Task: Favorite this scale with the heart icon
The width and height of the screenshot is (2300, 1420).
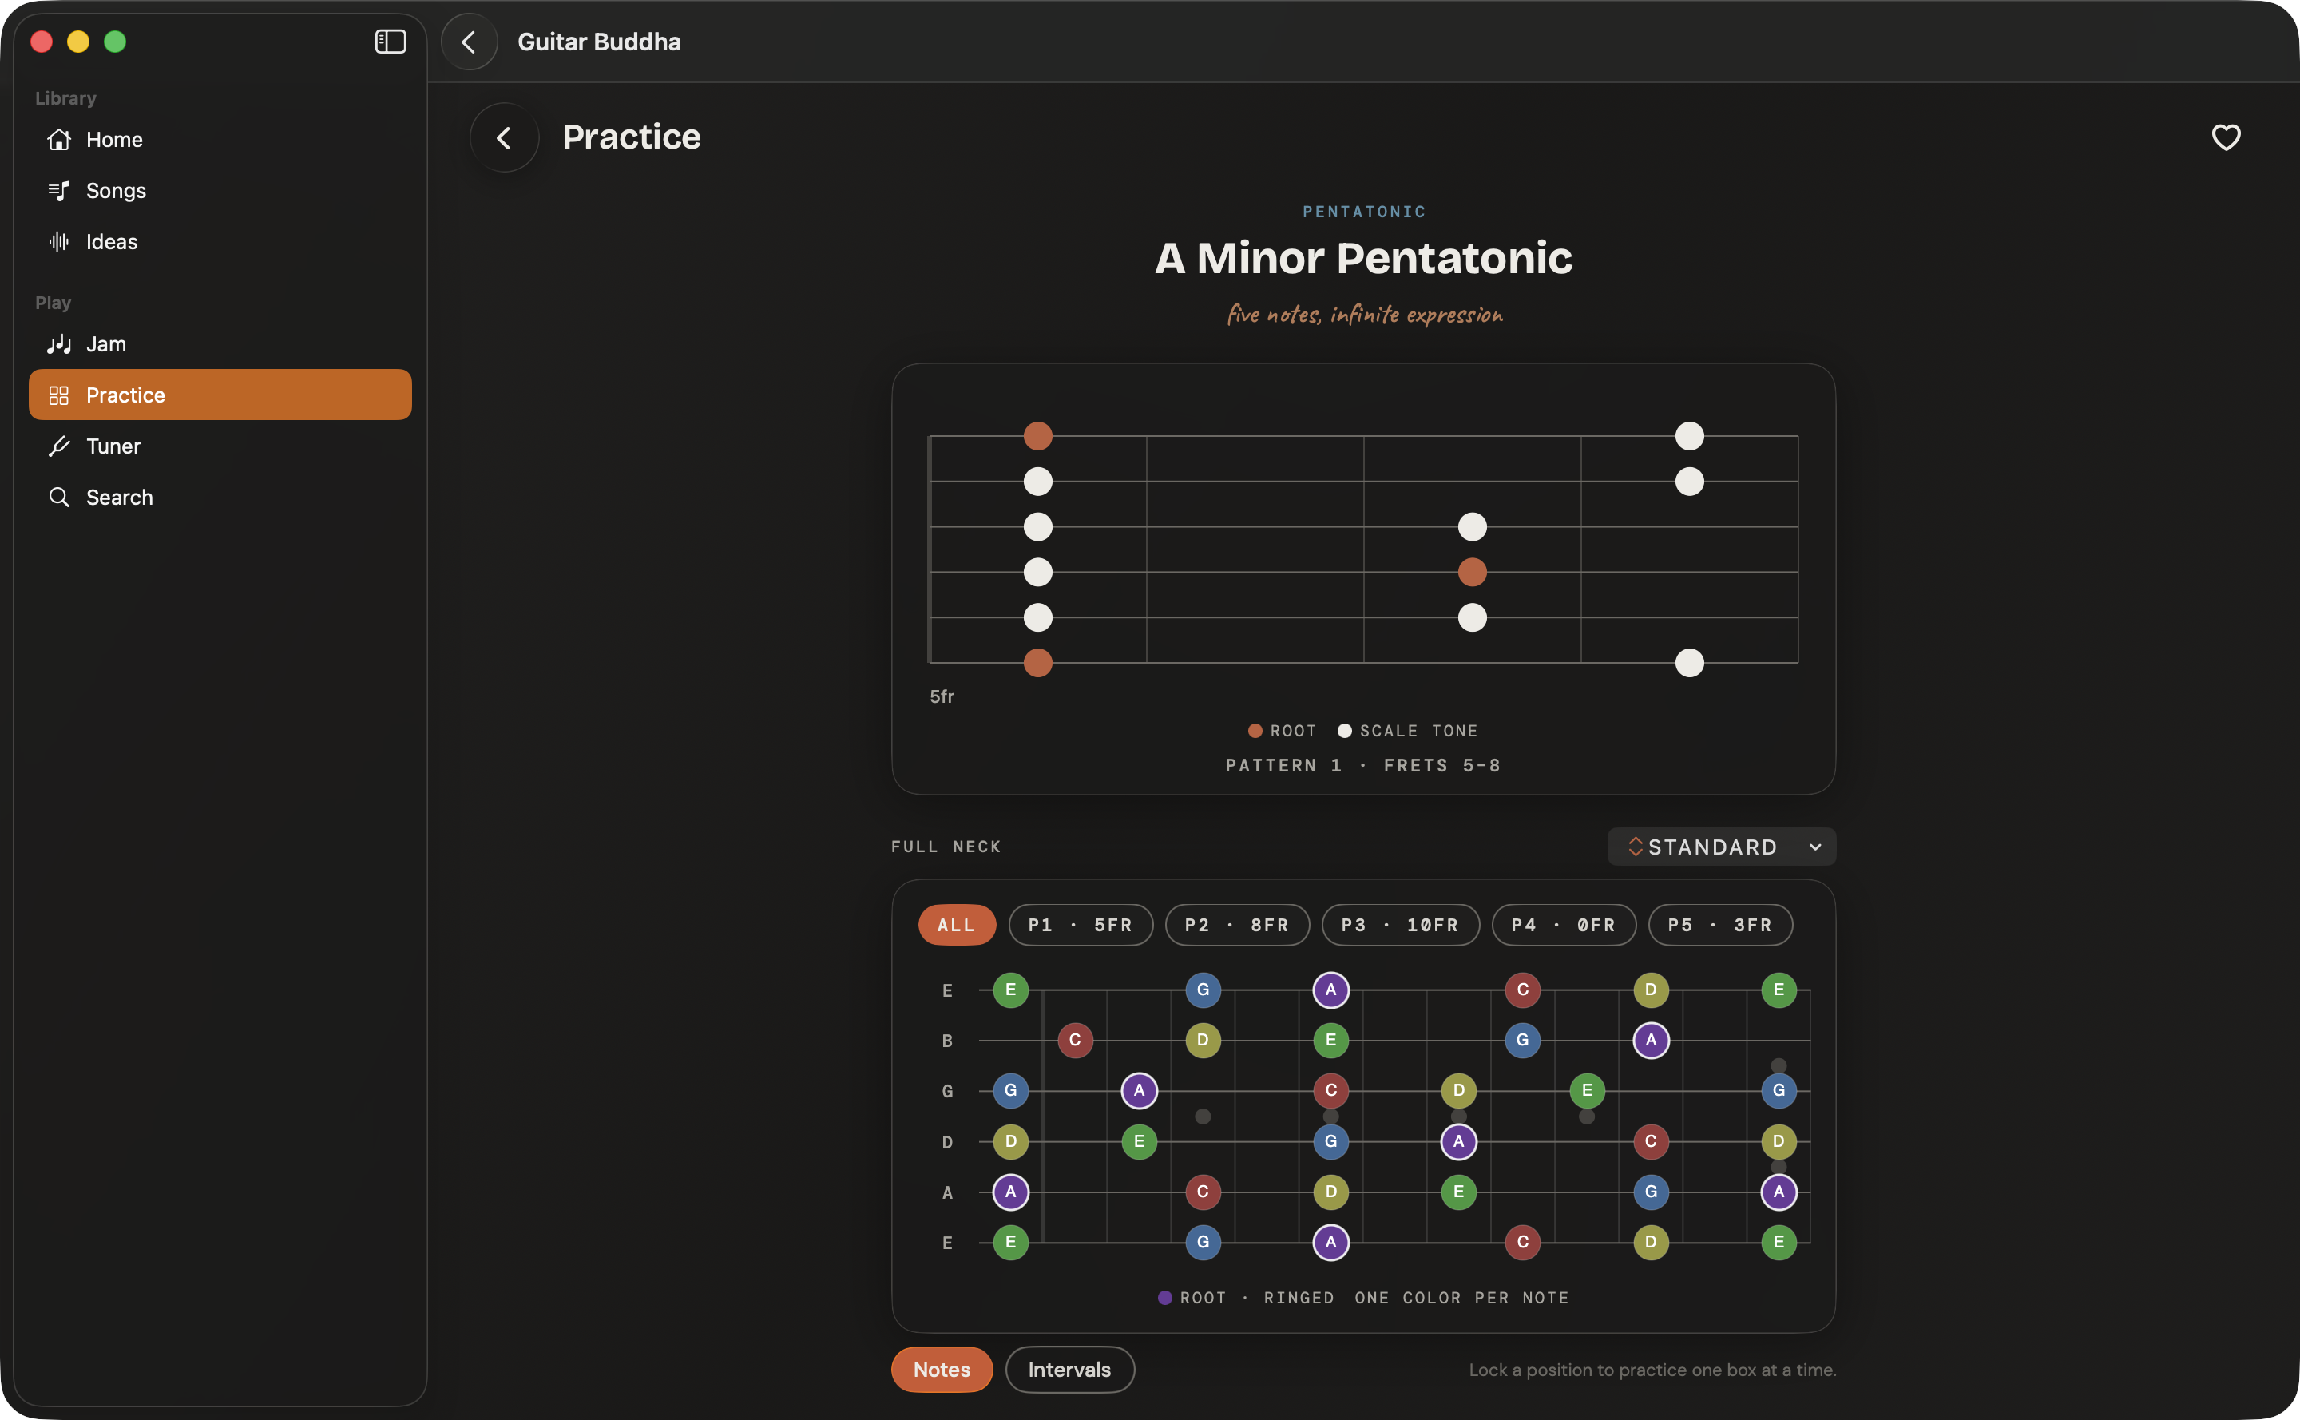Action: (2225, 137)
